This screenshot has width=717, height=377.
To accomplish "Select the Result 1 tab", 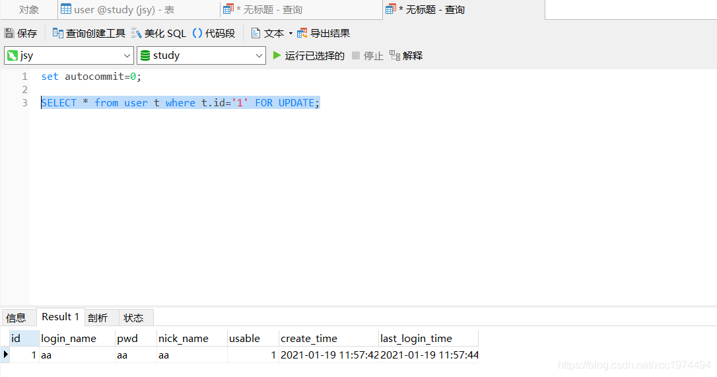I will [x=60, y=317].
